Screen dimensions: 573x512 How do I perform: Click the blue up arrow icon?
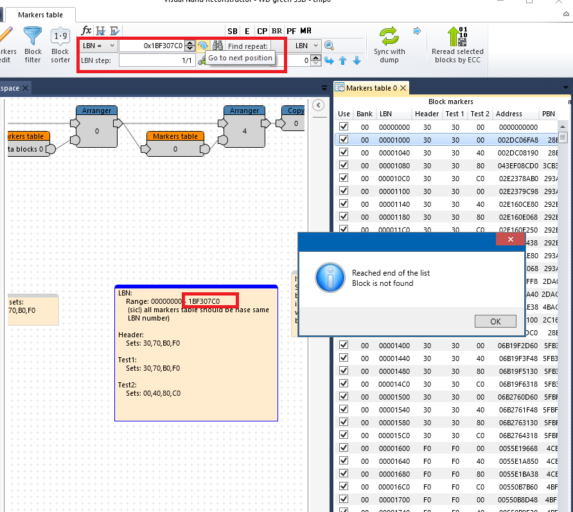[343, 60]
